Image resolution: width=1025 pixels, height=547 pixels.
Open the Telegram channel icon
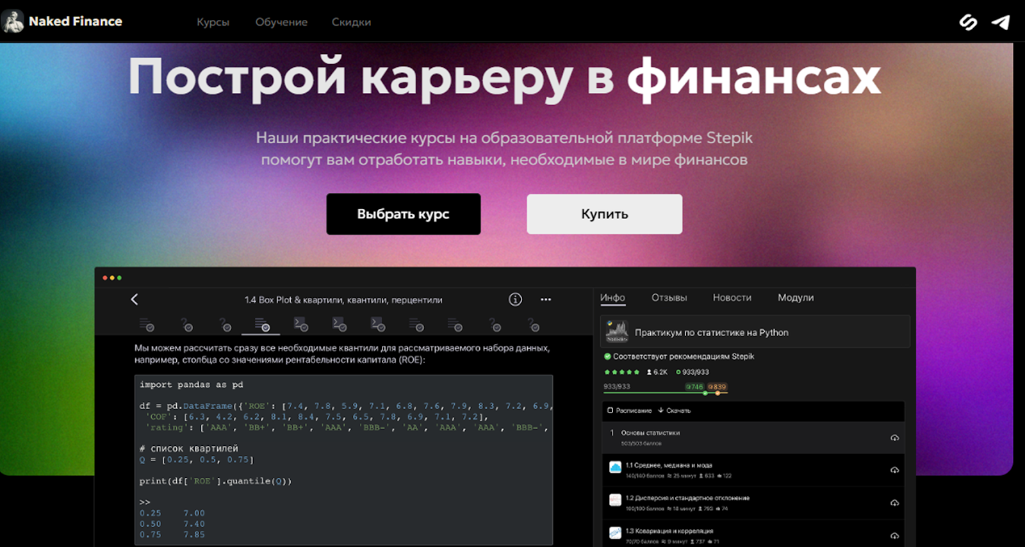point(1001,22)
